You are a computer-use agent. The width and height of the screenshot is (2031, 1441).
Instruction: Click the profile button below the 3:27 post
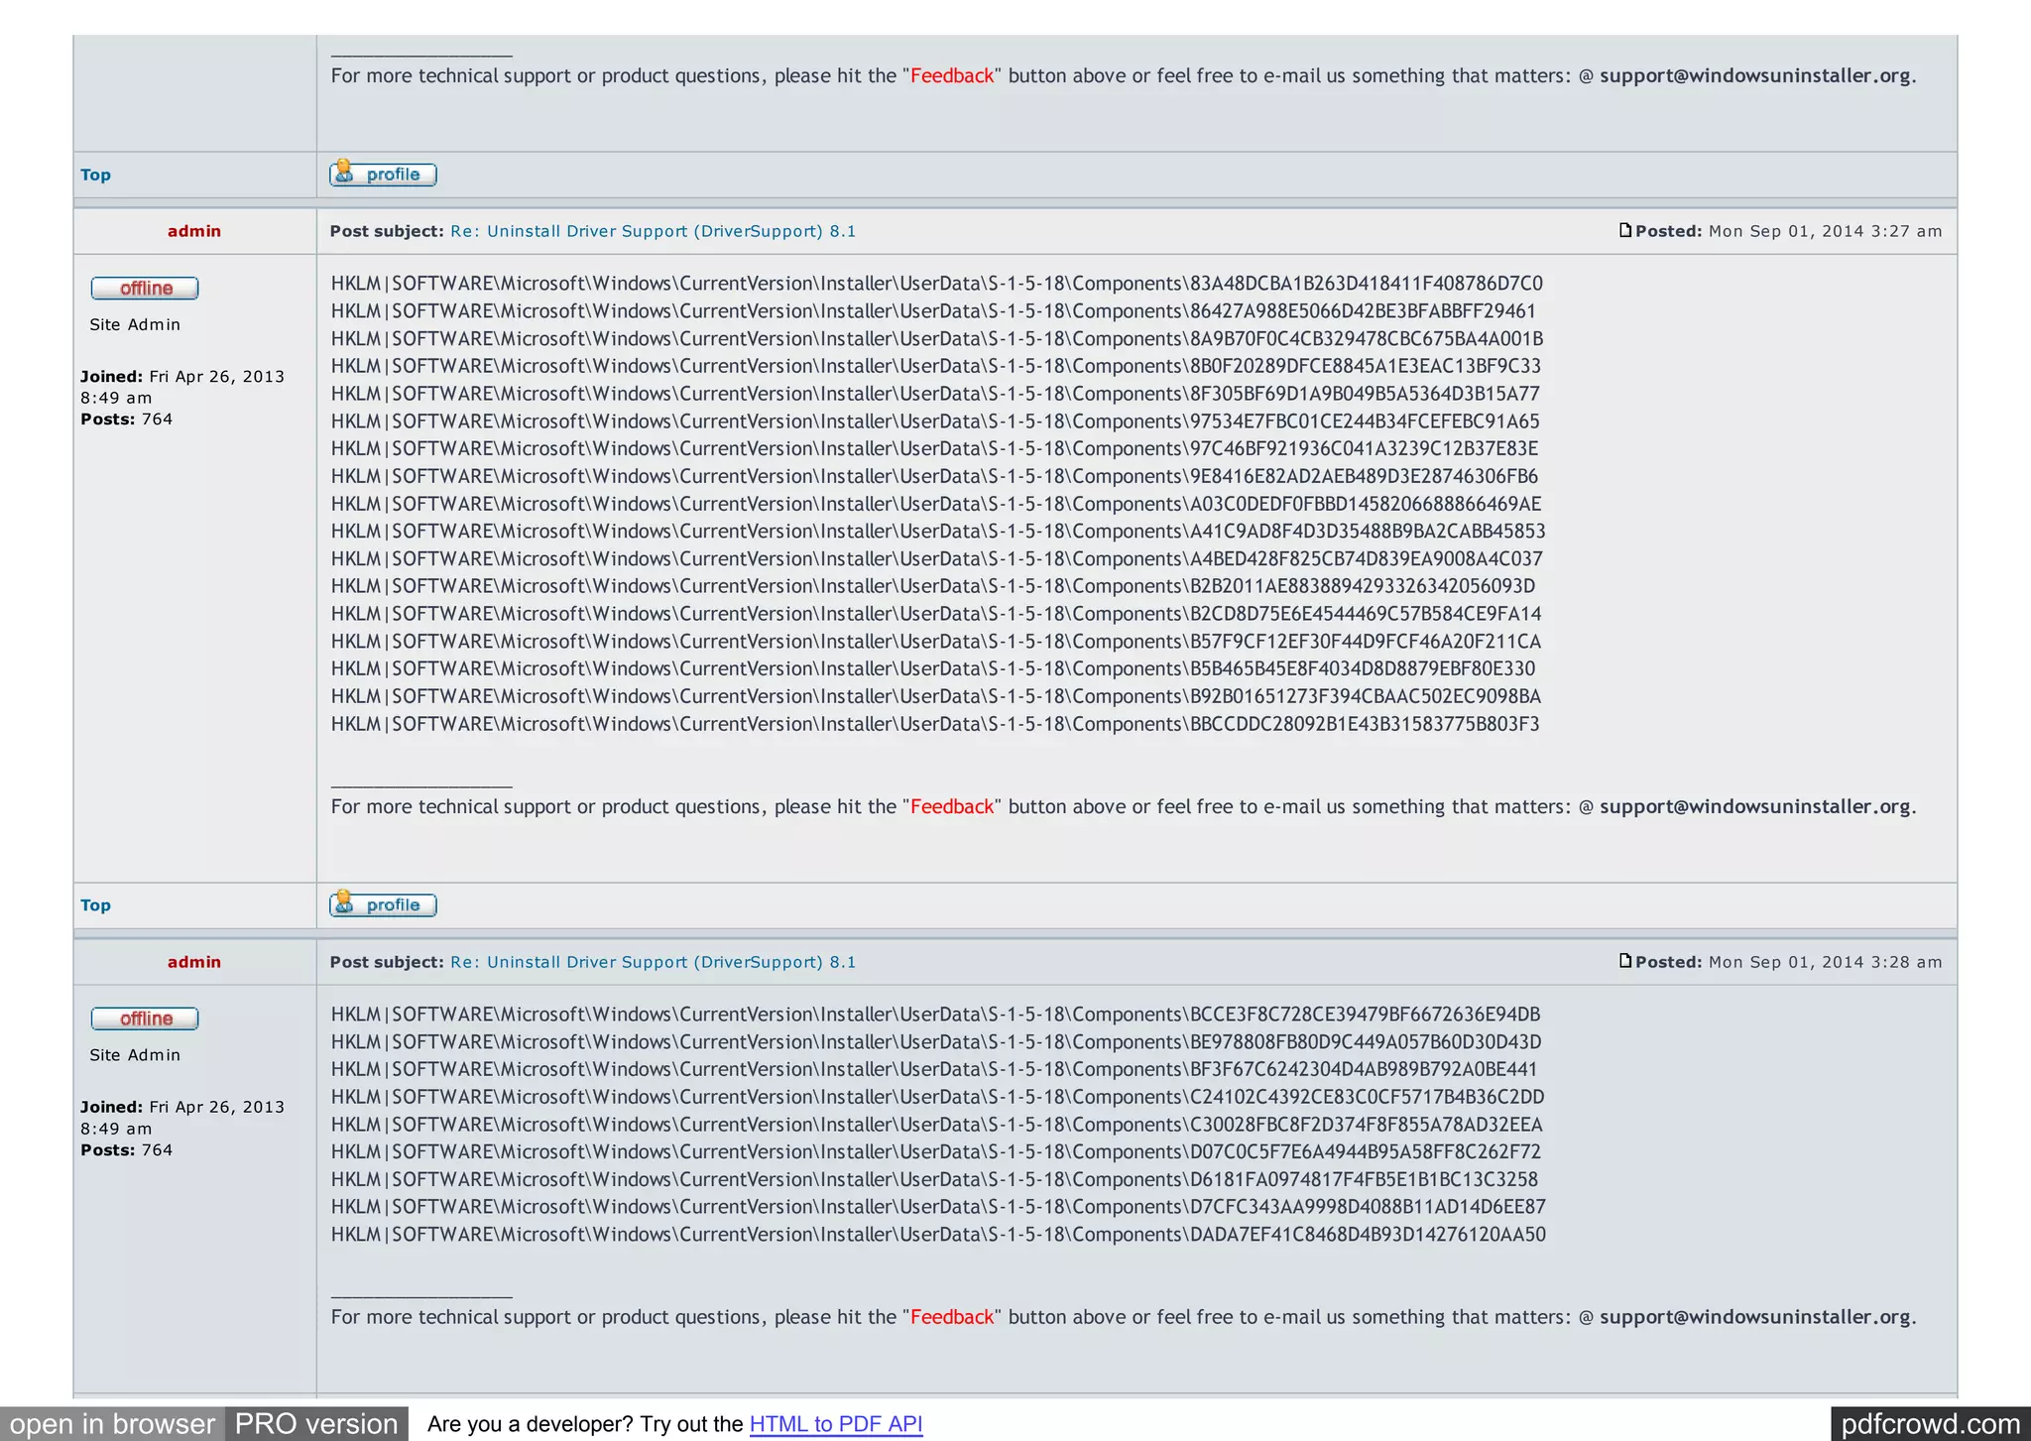(383, 904)
